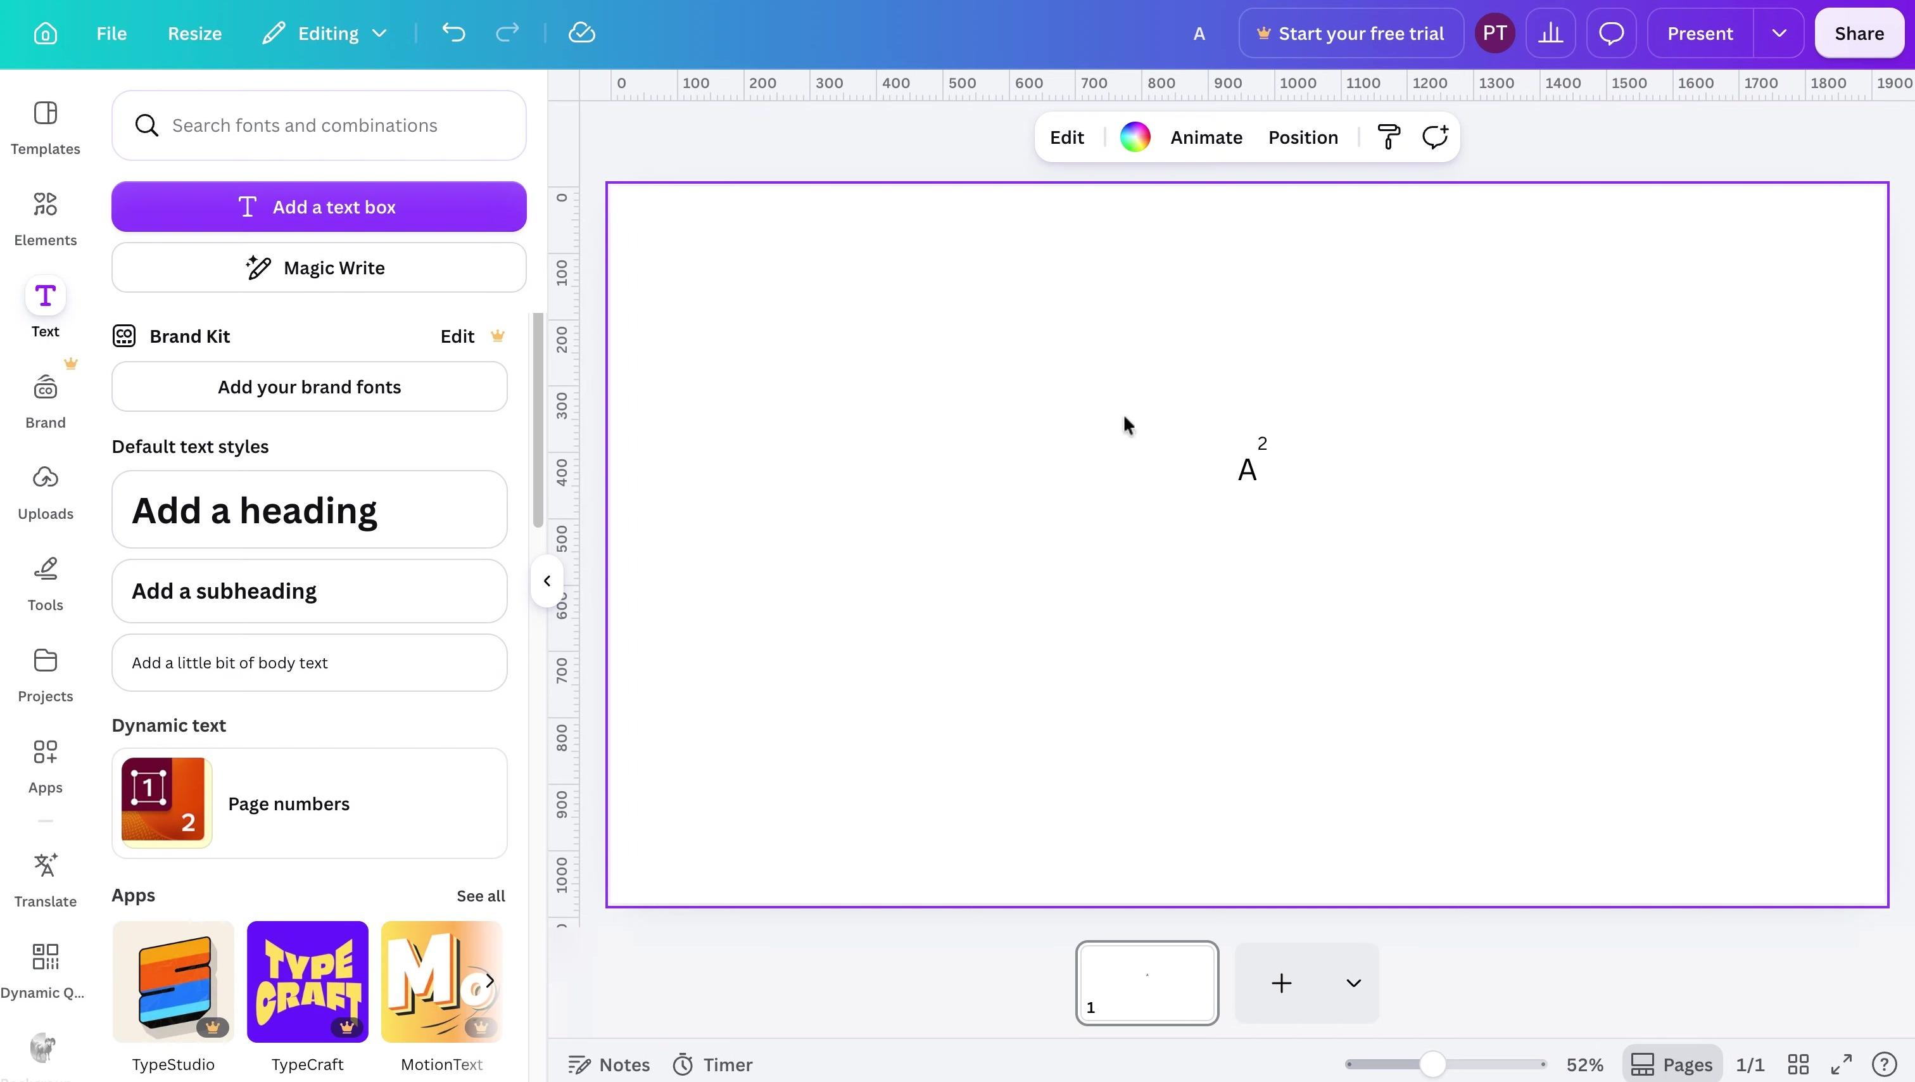Image resolution: width=1915 pixels, height=1082 pixels.
Task: Show next apps with carousel arrow
Action: [x=489, y=981]
